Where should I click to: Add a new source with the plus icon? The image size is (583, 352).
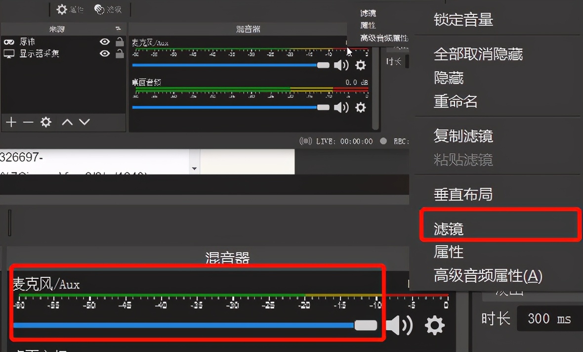click(x=11, y=122)
